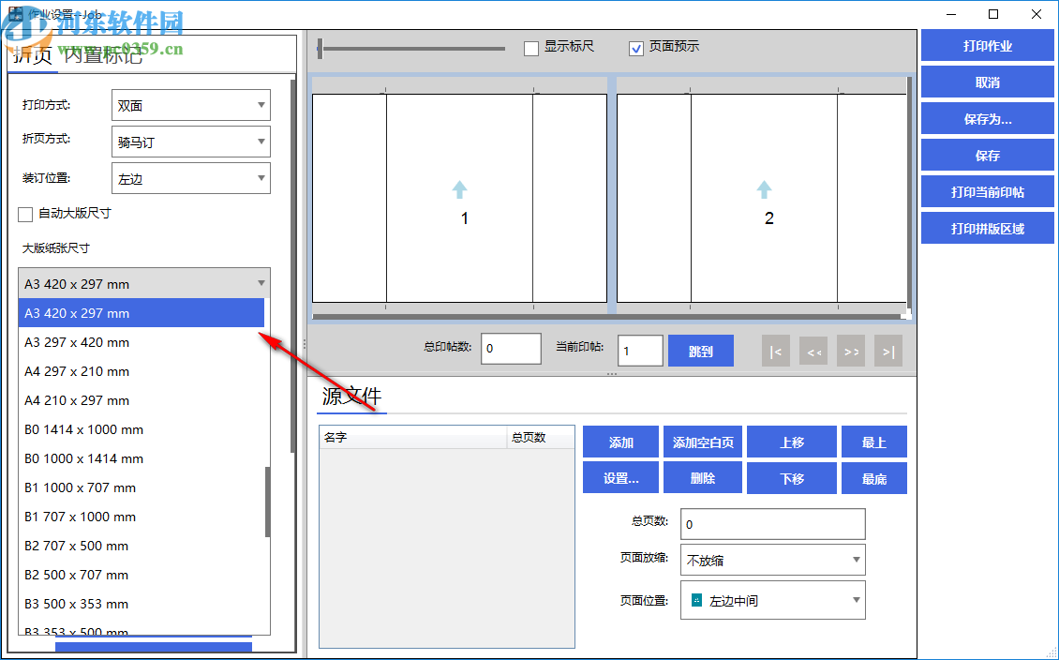Click 总页数 column header in file list
Viewport: 1059px width, 660px height.
pyautogui.click(x=541, y=437)
